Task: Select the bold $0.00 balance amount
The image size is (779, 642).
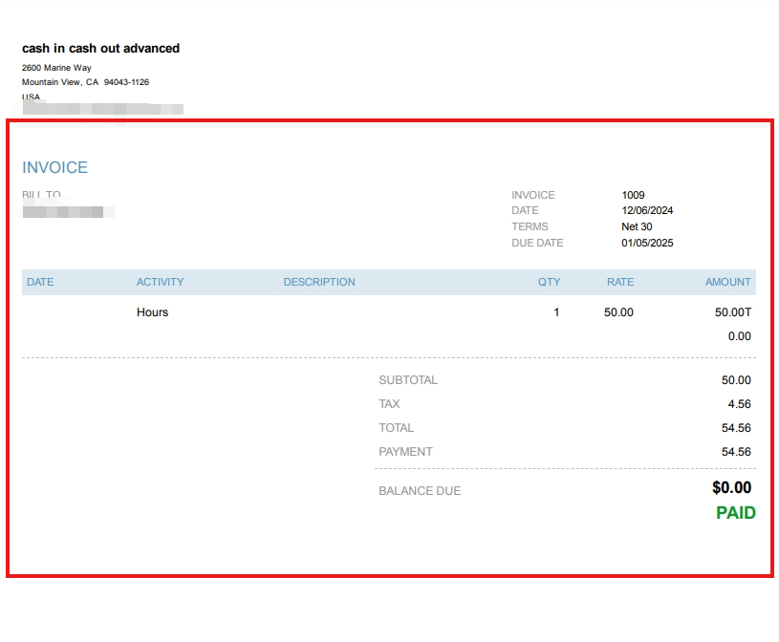Action: [732, 487]
